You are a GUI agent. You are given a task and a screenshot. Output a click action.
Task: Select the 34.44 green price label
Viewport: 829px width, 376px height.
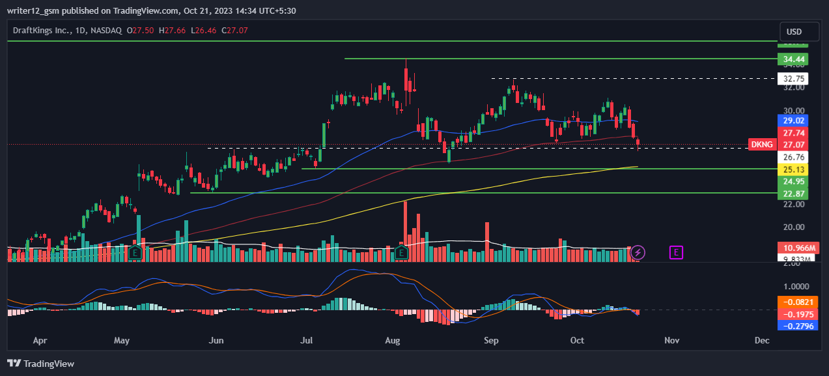click(793, 59)
